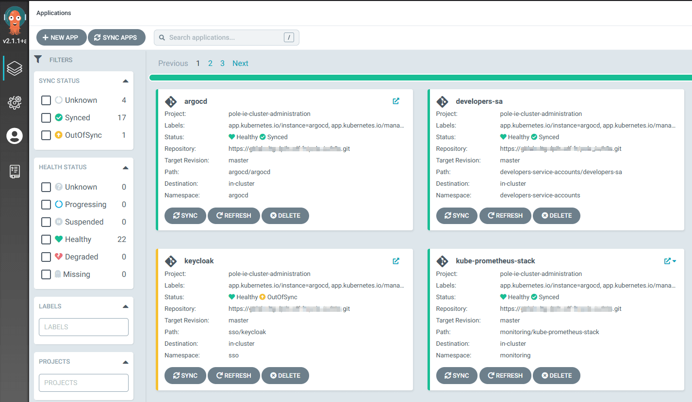Open the Settings gears icon in sidebar

15,102
